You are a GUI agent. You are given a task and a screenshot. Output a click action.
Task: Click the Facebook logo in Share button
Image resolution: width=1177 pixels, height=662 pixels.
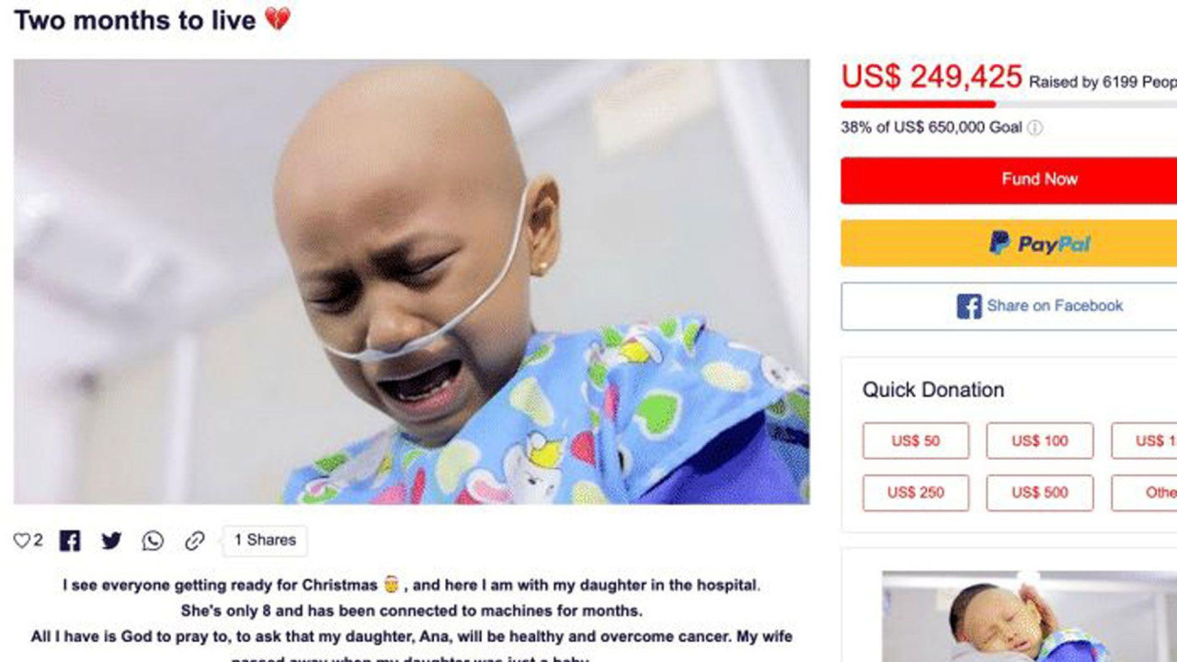coord(969,306)
